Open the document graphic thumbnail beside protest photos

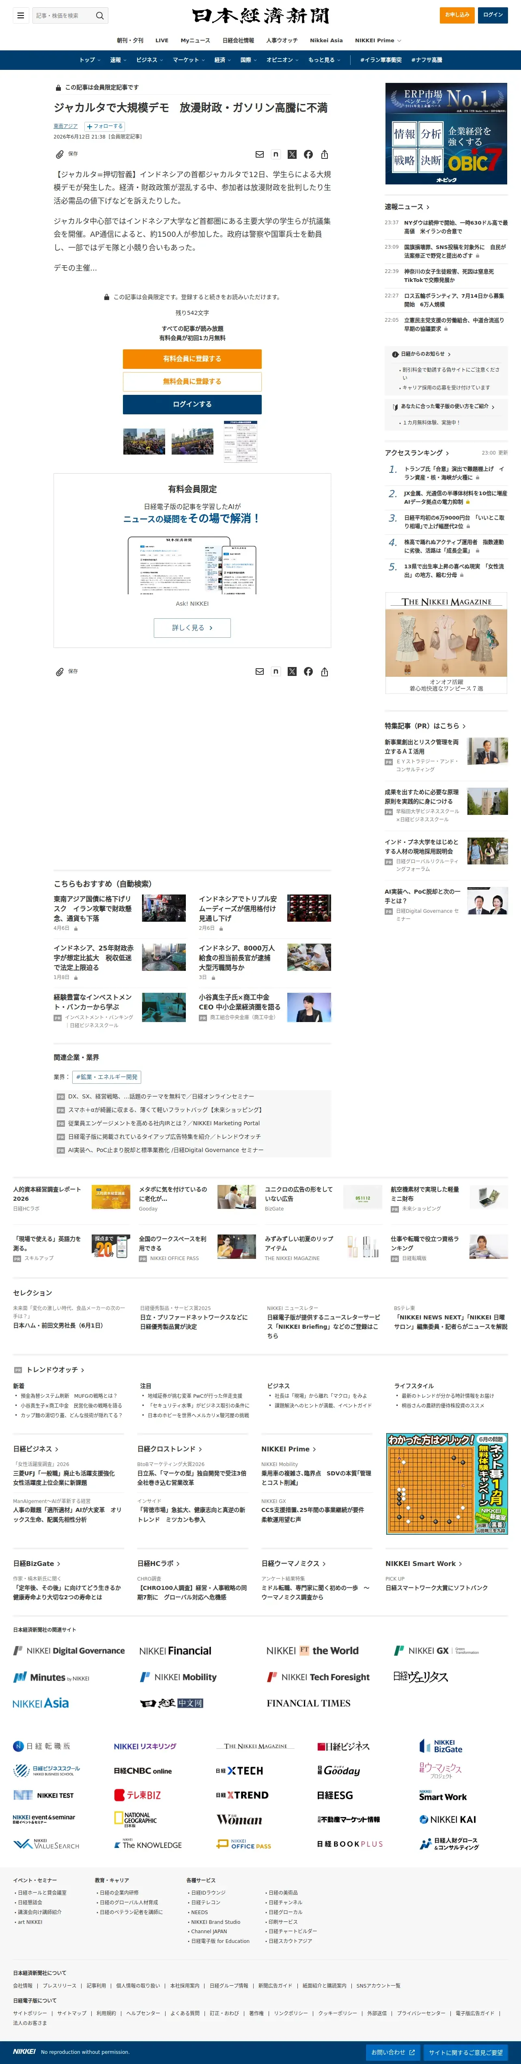click(x=240, y=442)
